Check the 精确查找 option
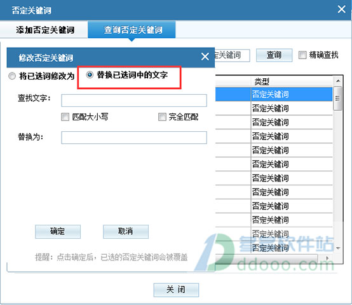Viewport: 352px width, 305px height. coord(302,55)
